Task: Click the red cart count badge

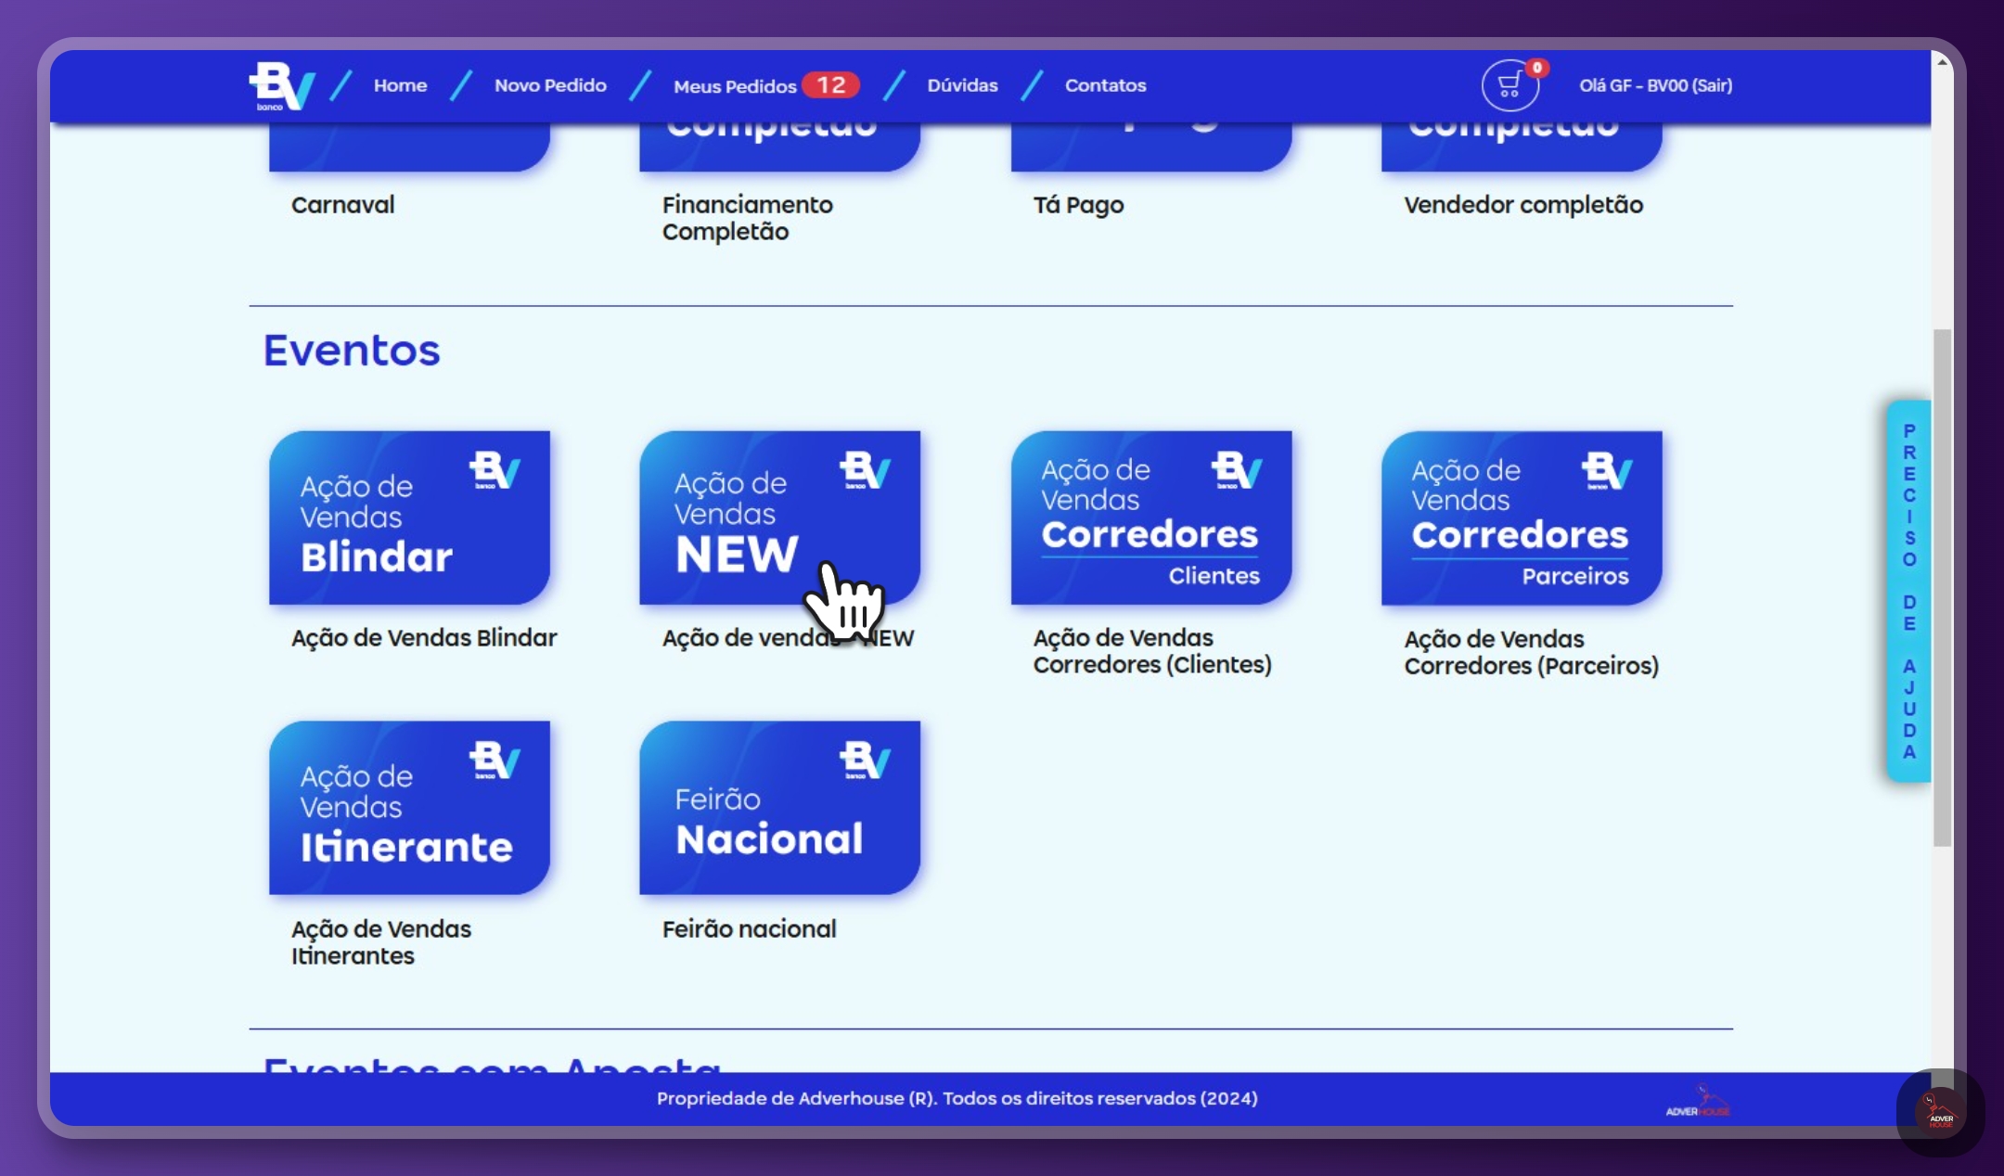Action: click(x=1537, y=68)
